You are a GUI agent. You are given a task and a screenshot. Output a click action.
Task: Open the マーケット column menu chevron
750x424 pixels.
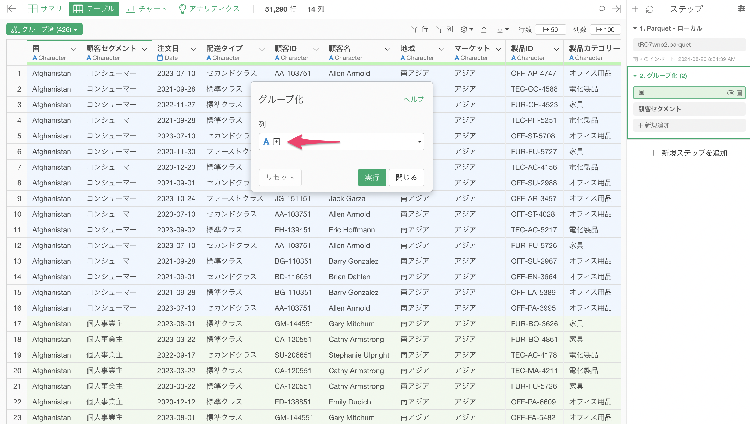(x=498, y=49)
